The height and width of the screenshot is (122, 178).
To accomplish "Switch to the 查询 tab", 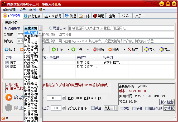I will coord(112,16).
